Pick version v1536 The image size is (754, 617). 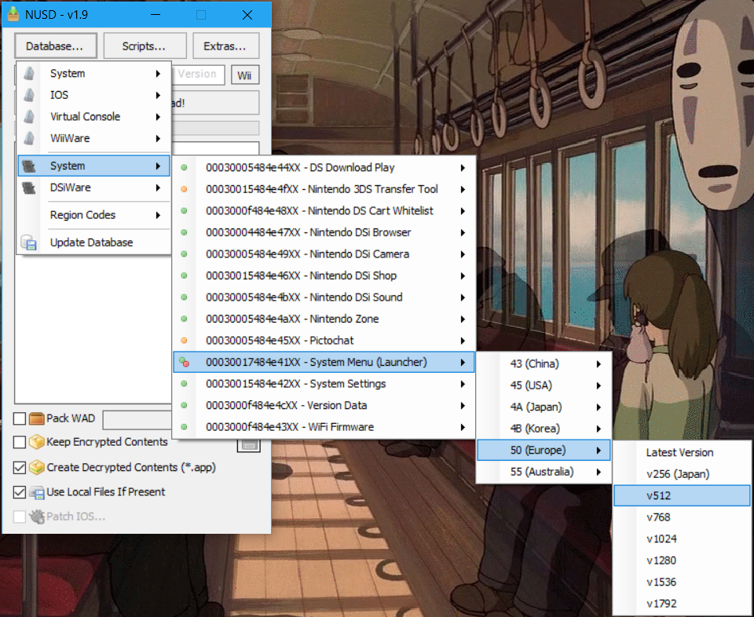click(x=682, y=582)
